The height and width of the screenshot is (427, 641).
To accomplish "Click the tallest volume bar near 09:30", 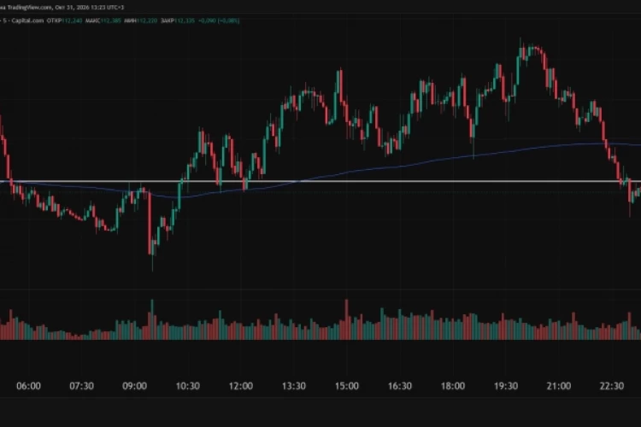I will point(152,319).
